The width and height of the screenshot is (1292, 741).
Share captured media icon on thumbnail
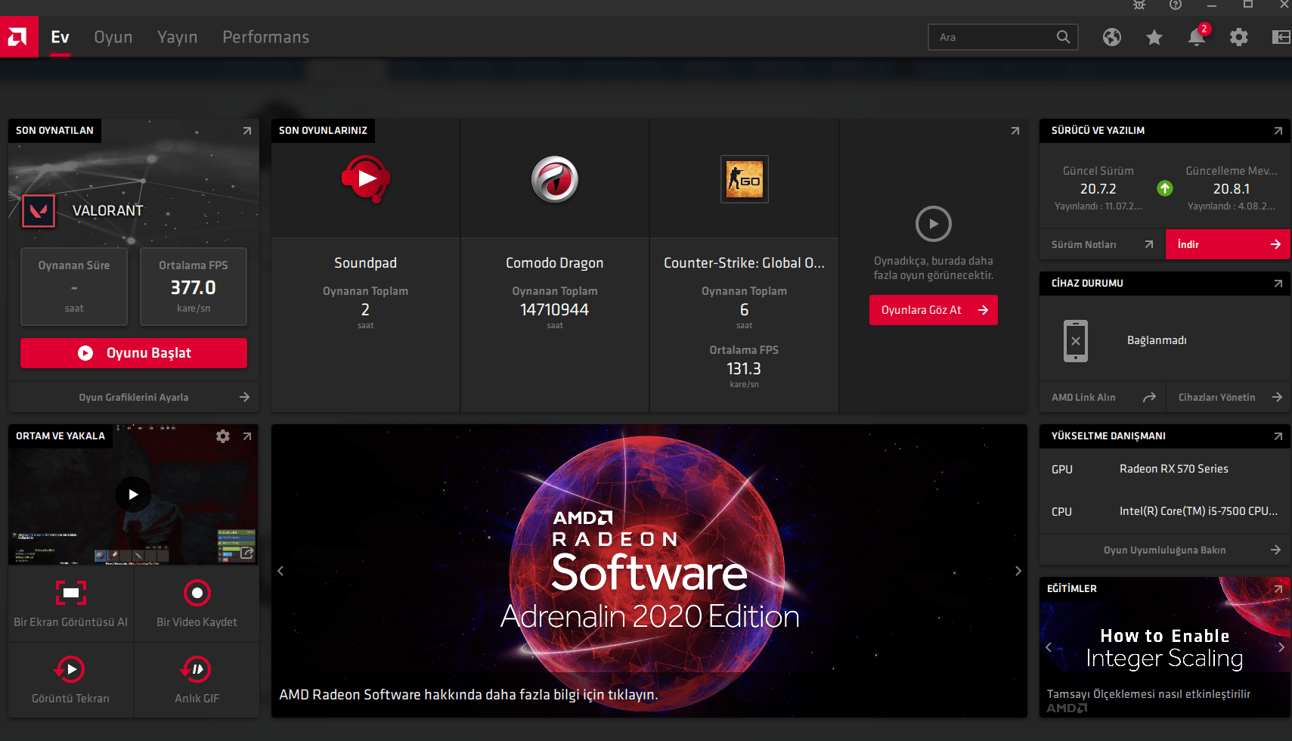(246, 553)
